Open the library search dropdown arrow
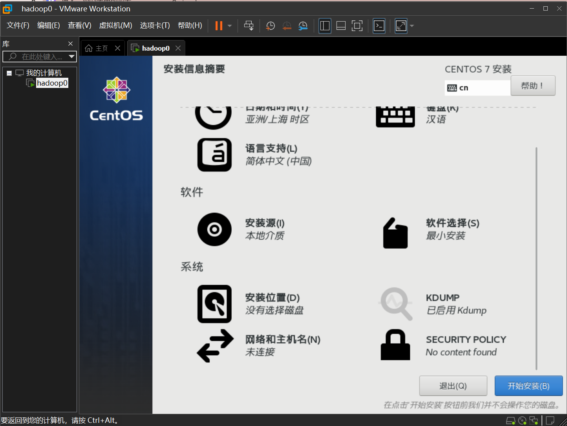The height and width of the screenshot is (426, 567). 72,57
